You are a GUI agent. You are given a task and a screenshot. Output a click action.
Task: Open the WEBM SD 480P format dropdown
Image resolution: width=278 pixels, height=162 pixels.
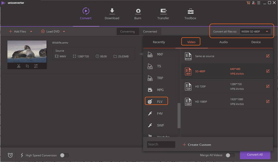(x=255, y=31)
